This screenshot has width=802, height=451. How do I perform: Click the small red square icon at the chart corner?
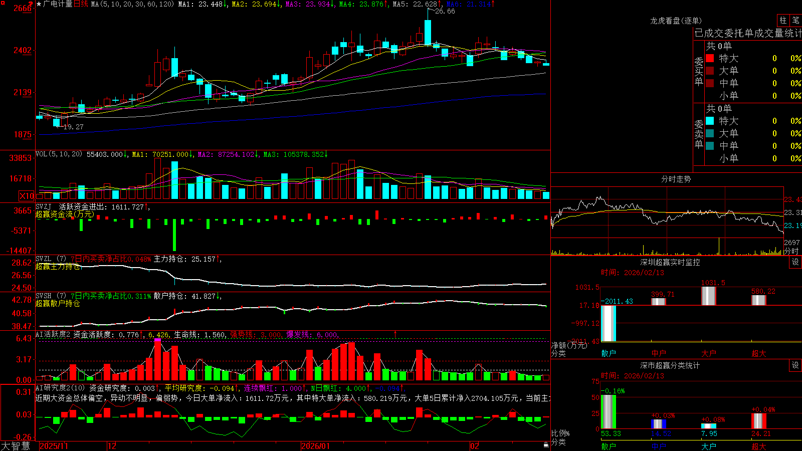[3, 2]
